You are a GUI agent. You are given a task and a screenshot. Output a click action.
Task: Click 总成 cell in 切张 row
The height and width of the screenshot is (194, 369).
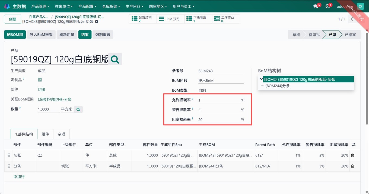pyautogui.click(x=120, y=155)
